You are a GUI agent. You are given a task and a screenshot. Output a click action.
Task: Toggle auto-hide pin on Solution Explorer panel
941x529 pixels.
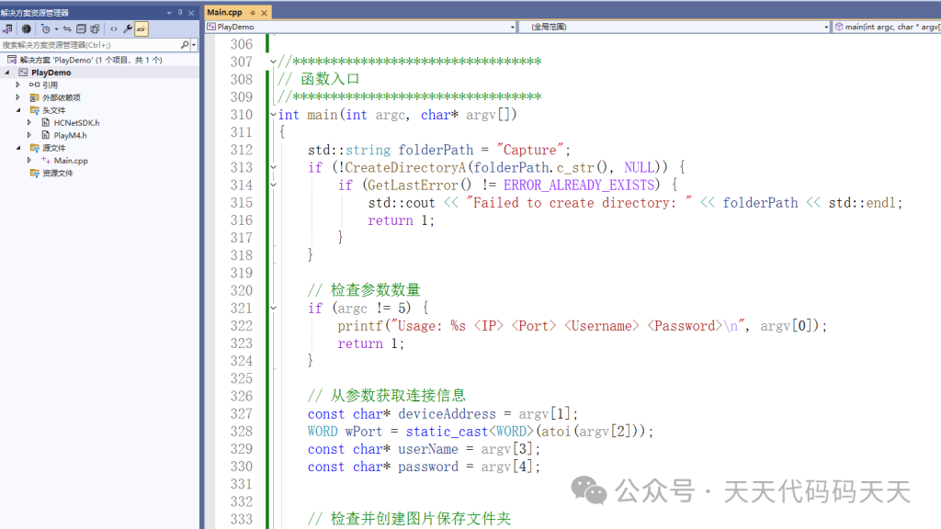coord(181,12)
